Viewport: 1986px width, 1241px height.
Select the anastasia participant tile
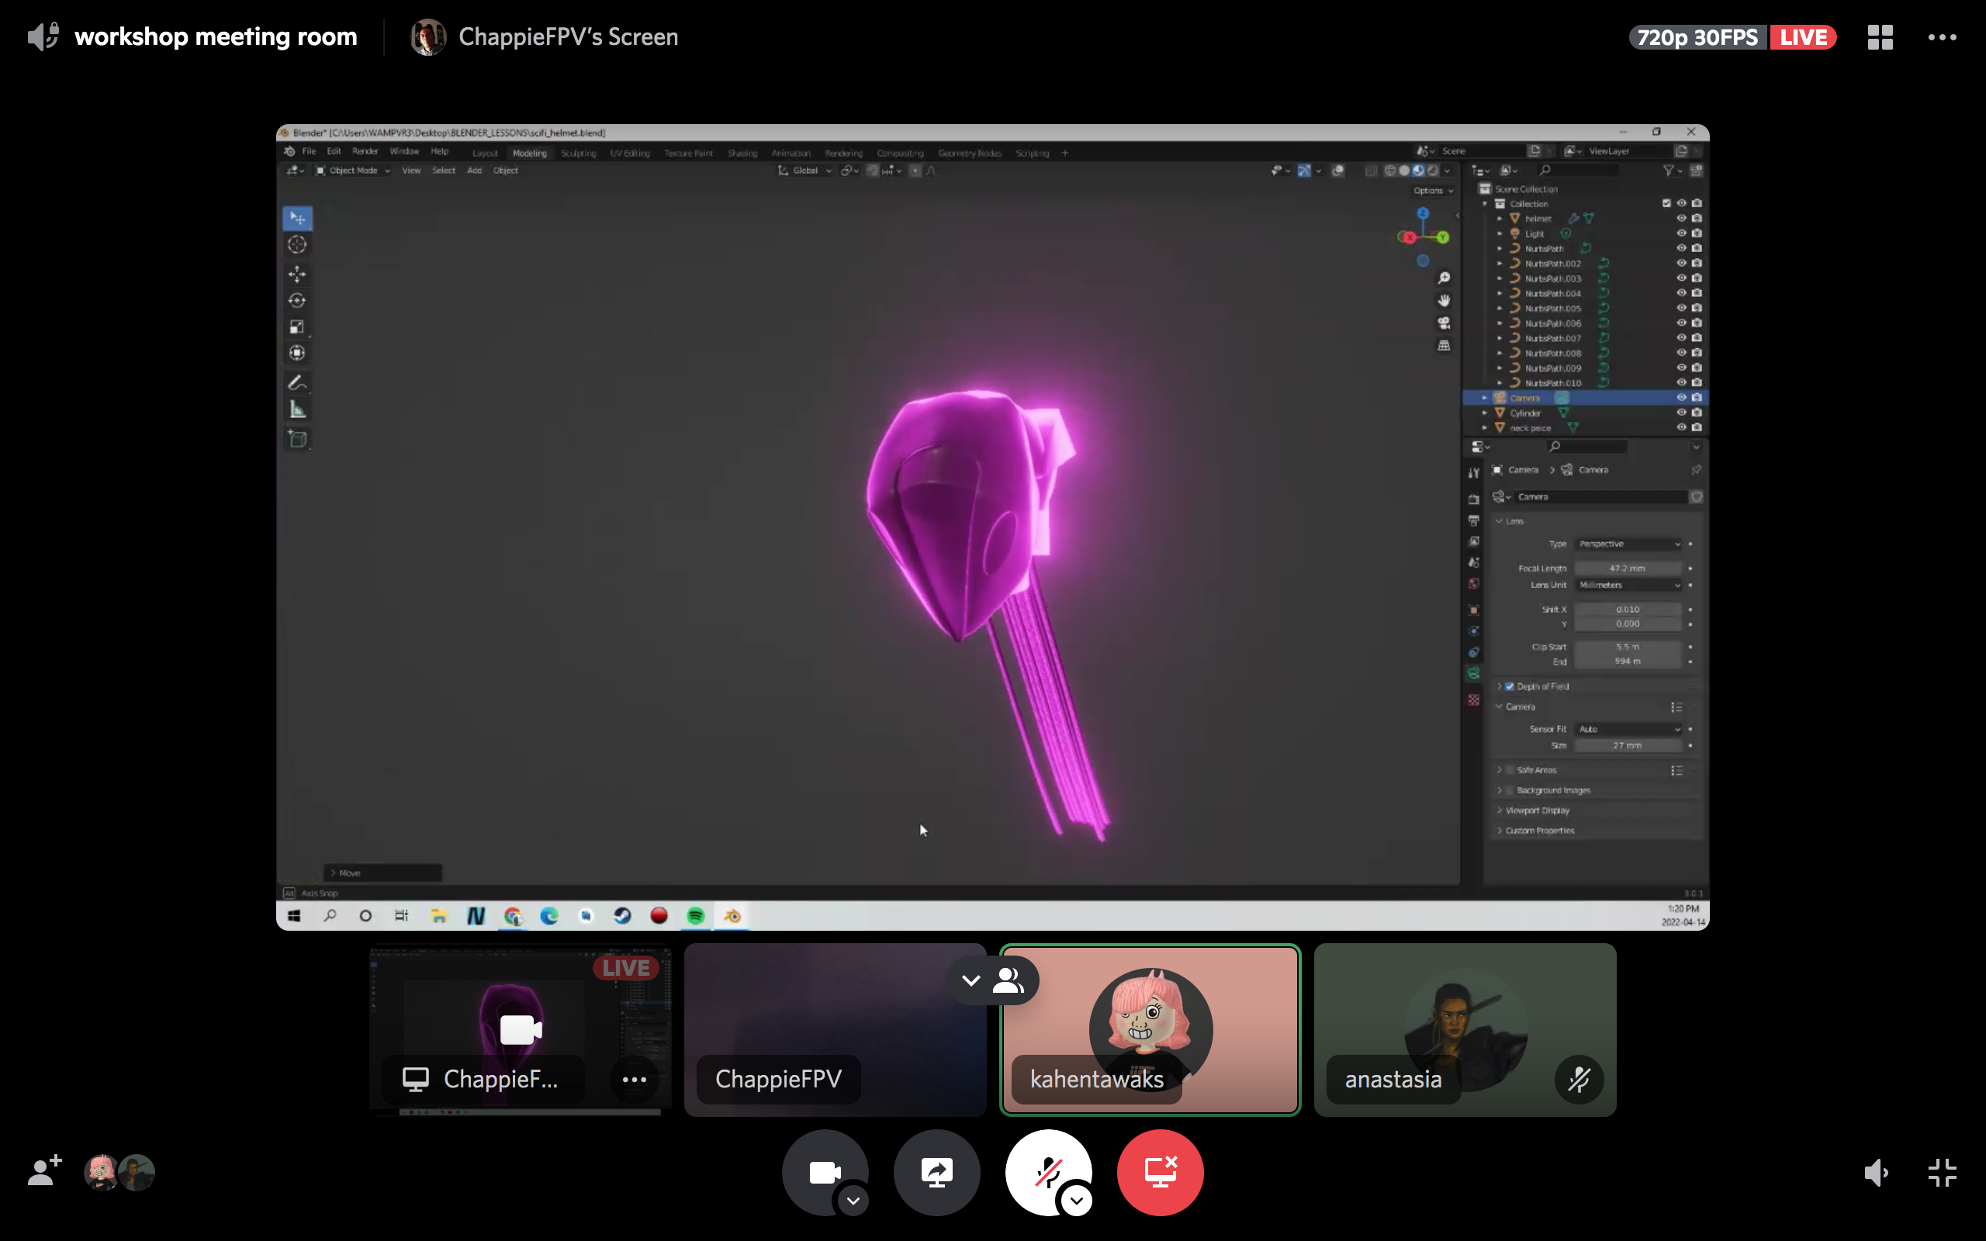point(1465,1029)
